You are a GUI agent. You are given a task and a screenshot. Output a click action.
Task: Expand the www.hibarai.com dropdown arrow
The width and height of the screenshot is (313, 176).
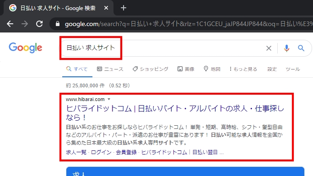coord(109,99)
